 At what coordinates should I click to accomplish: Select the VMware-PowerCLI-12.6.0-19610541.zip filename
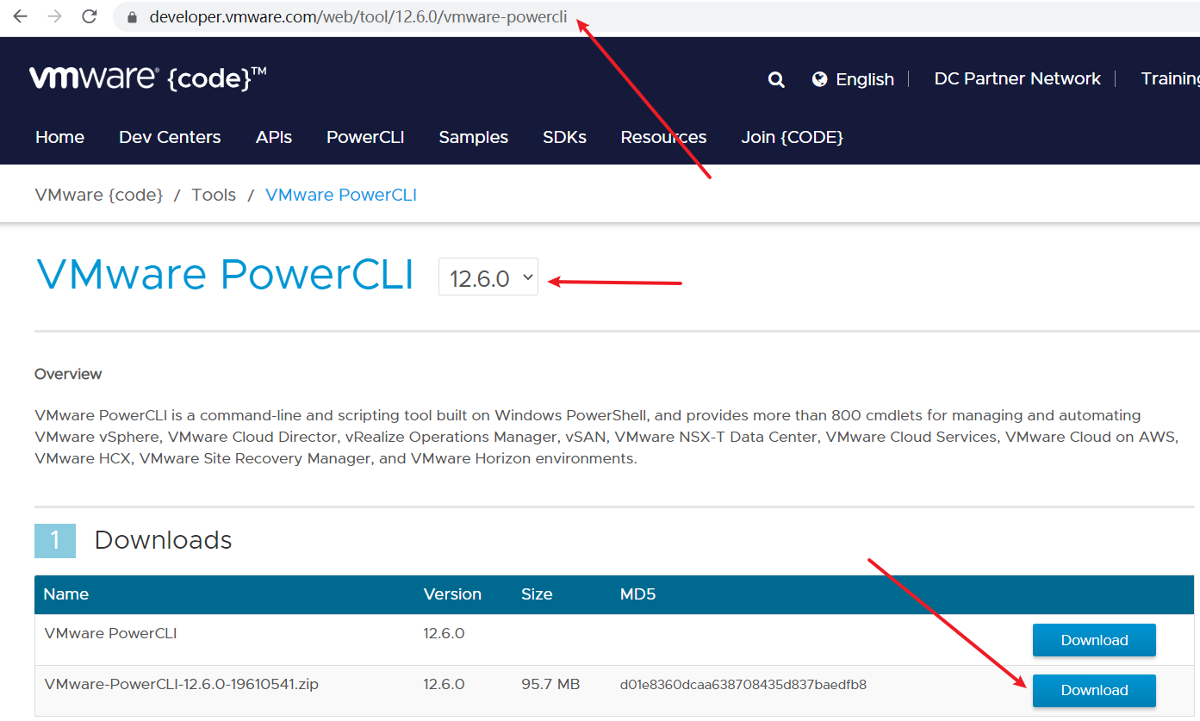(x=182, y=685)
